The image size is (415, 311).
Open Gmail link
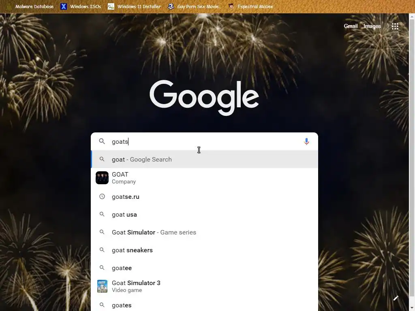point(351,26)
